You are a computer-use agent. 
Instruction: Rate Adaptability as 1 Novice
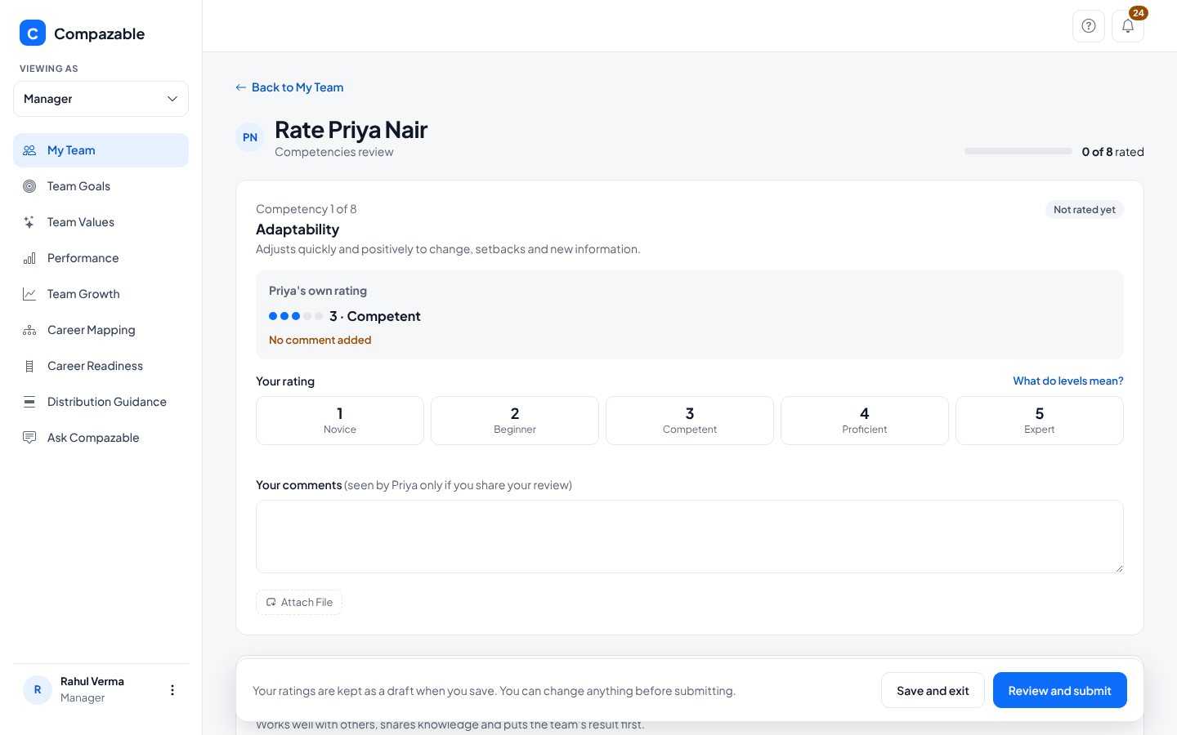point(340,421)
